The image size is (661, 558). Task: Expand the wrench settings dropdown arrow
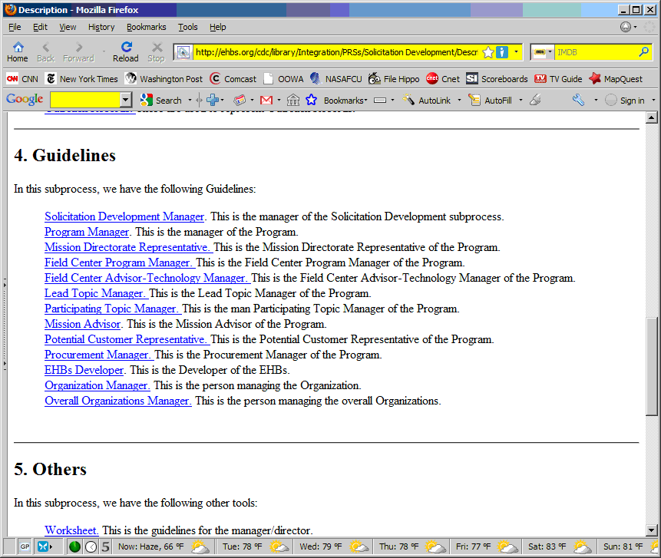[596, 101]
